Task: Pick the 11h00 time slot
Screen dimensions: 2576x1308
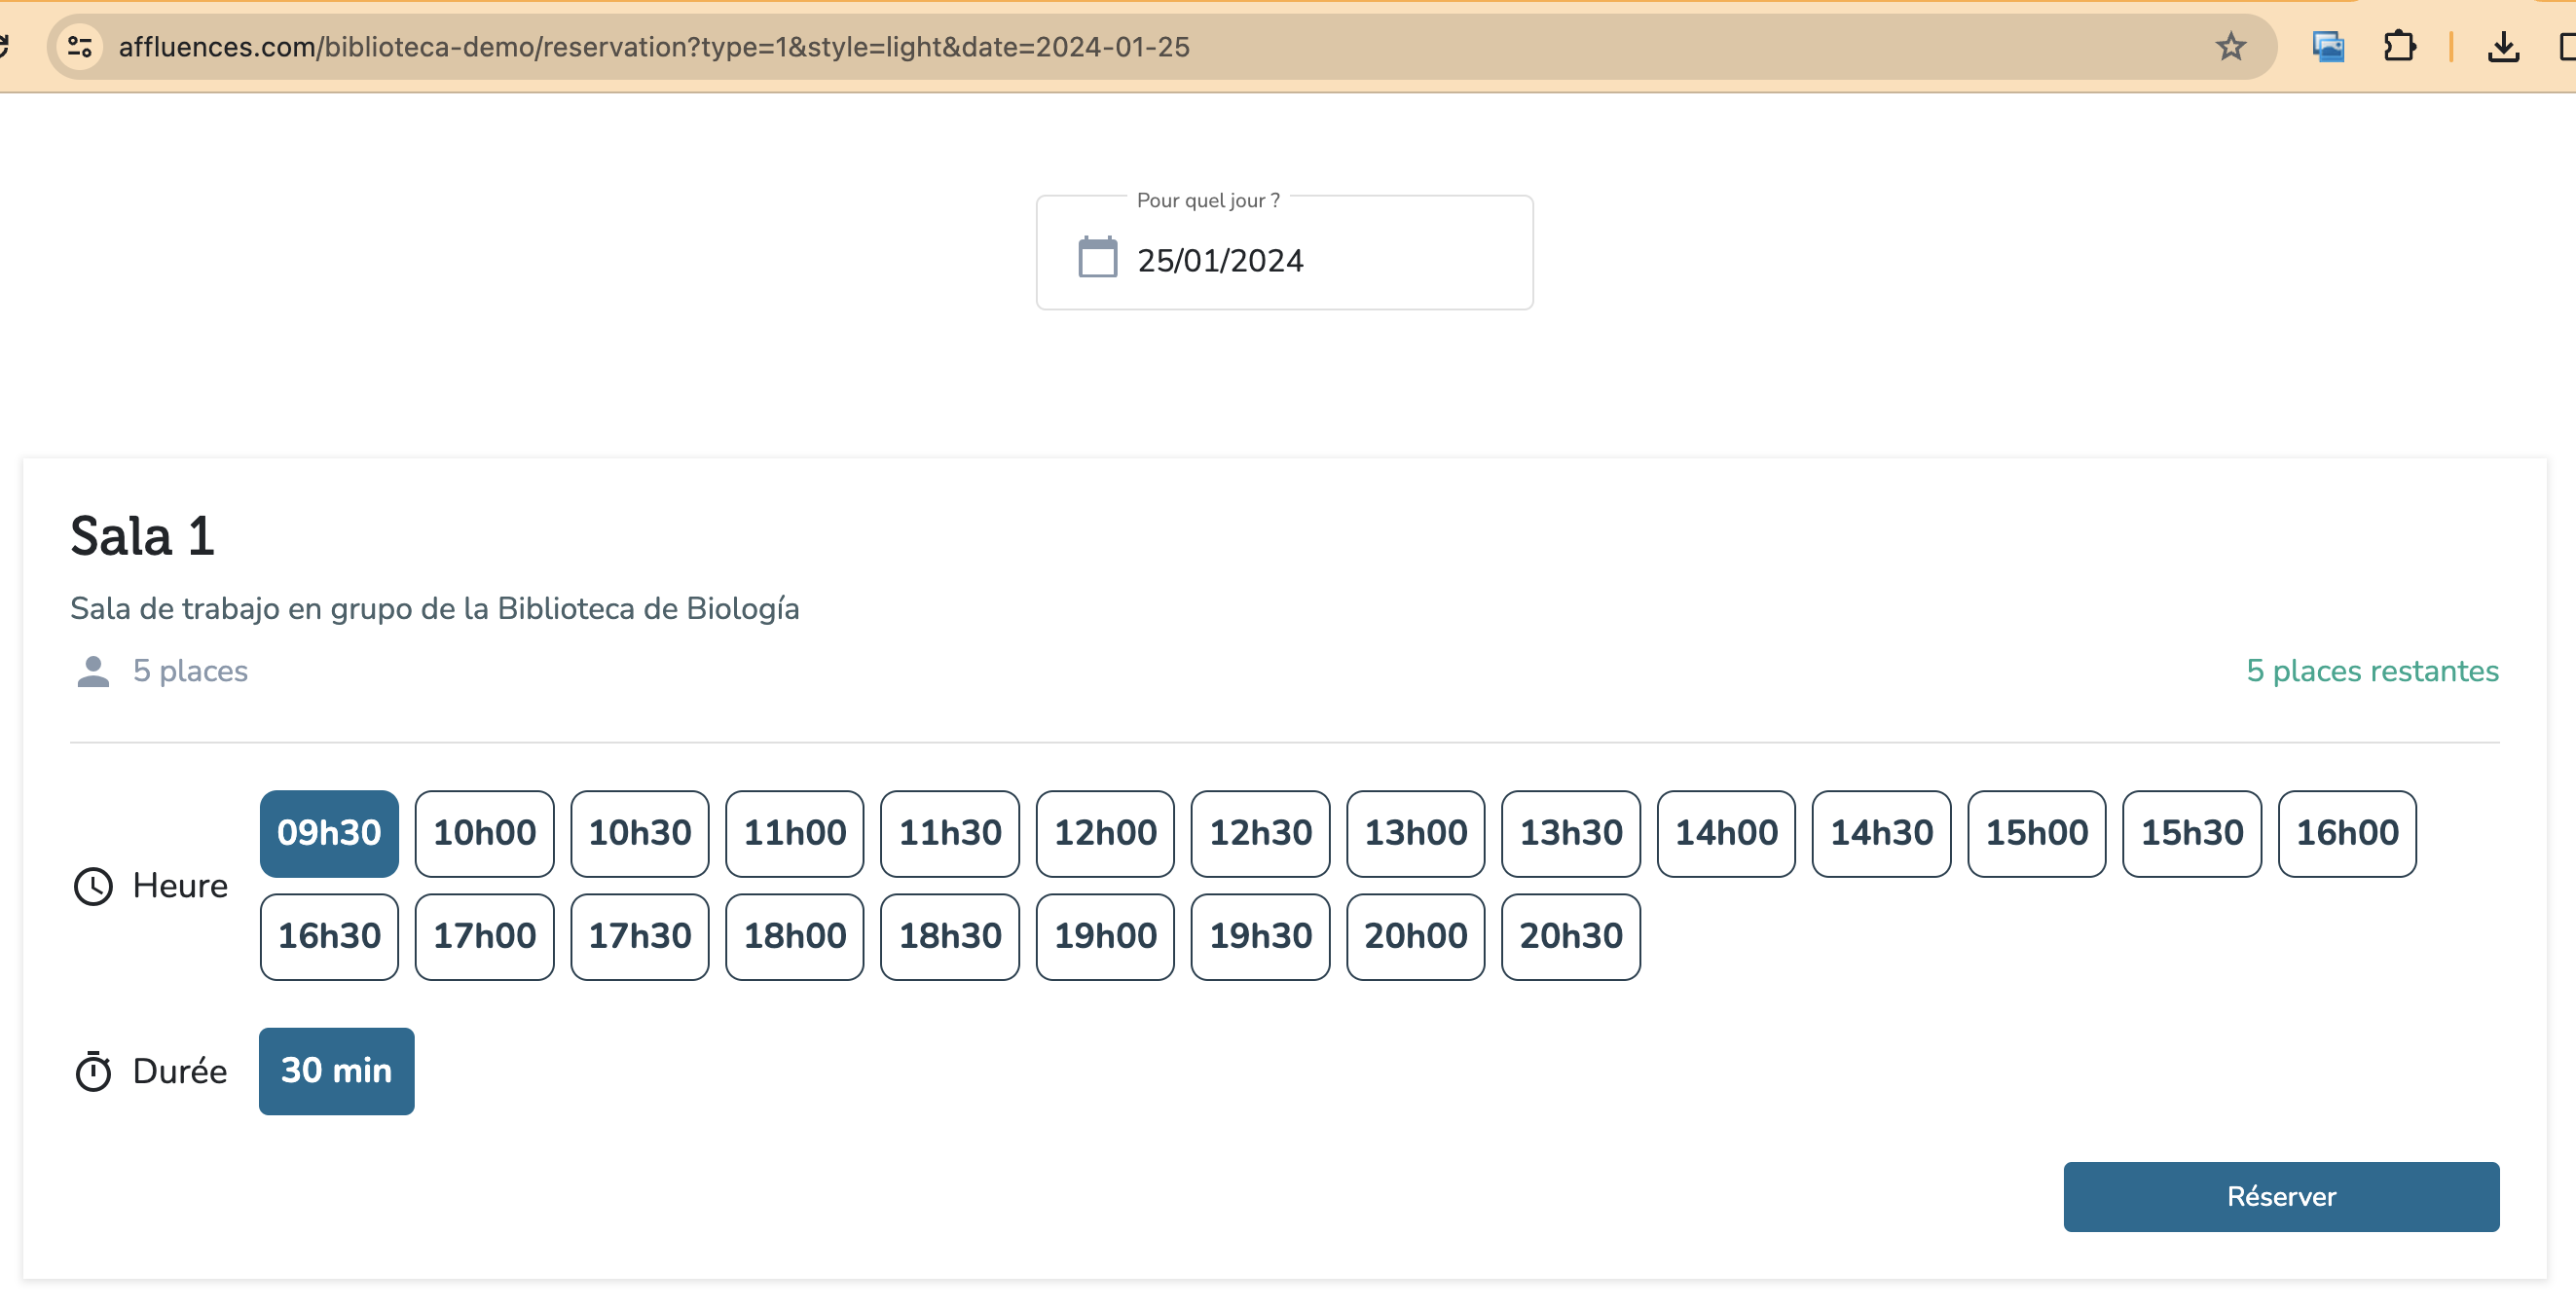Action: [x=795, y=834]
